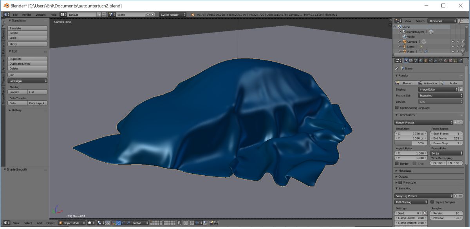Toggle the 3D manipulator widget icon

click(113, 223)
